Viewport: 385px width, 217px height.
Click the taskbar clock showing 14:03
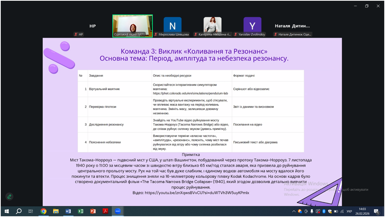(x=362, y=211)
